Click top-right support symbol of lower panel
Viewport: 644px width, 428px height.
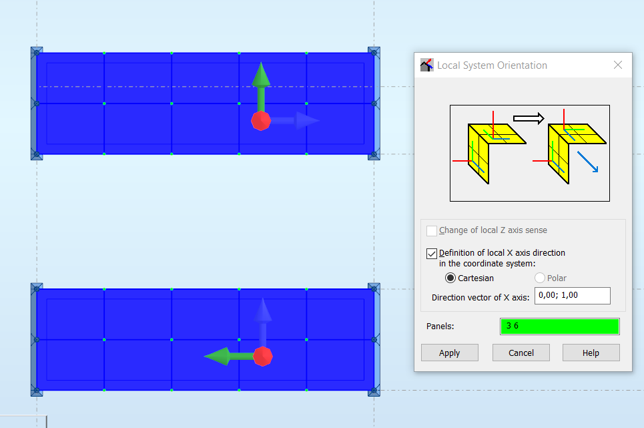pyautogui.click(x=374, y=288)
